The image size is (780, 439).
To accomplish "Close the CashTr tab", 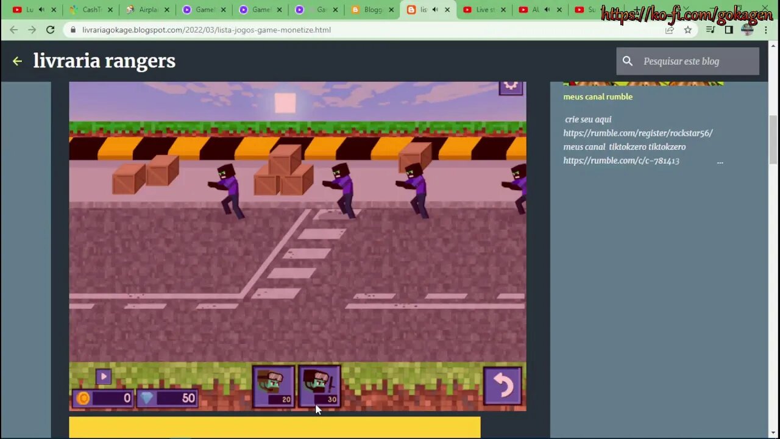I will [x=110, y=10].
